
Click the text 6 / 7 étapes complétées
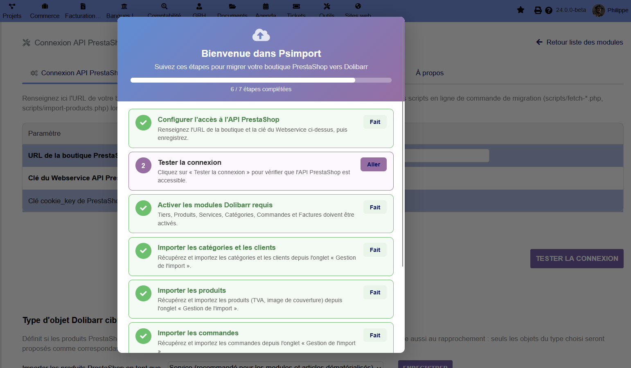click(261, 89)
